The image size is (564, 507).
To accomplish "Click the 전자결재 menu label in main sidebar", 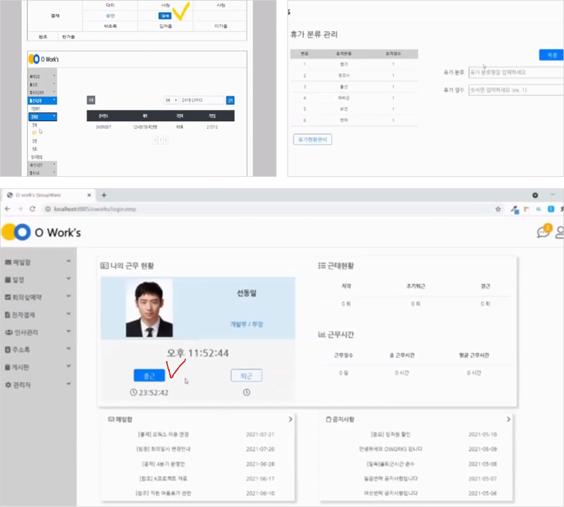I will pos(24,315).
